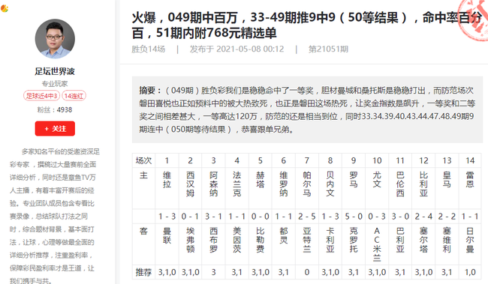Select home team 维罗纳 in match 6
488x284 pixels.
[284, 184]
